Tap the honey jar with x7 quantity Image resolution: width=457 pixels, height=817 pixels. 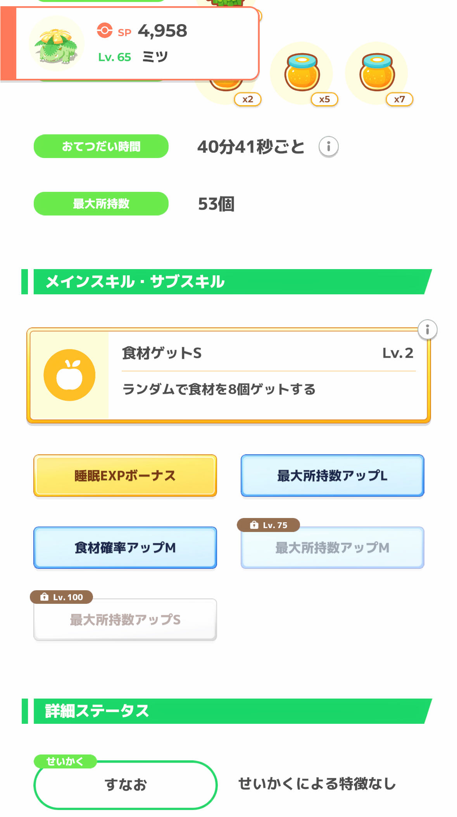click(377, 73)
